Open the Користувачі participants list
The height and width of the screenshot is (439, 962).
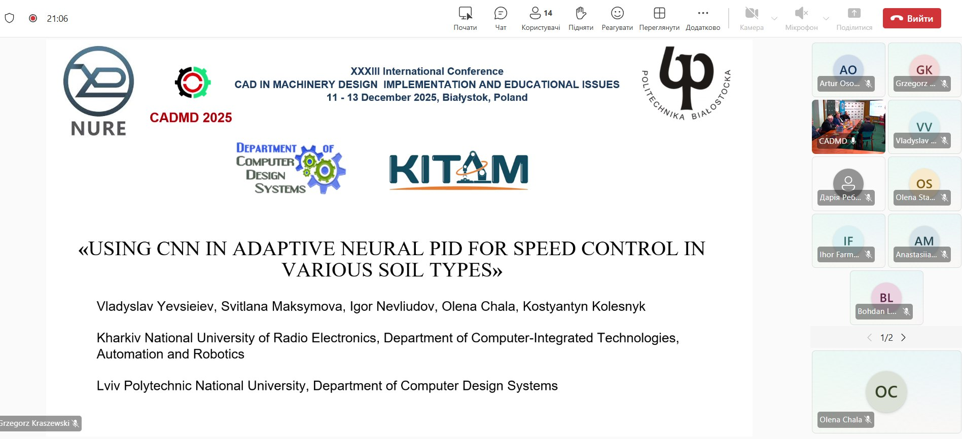541,18
